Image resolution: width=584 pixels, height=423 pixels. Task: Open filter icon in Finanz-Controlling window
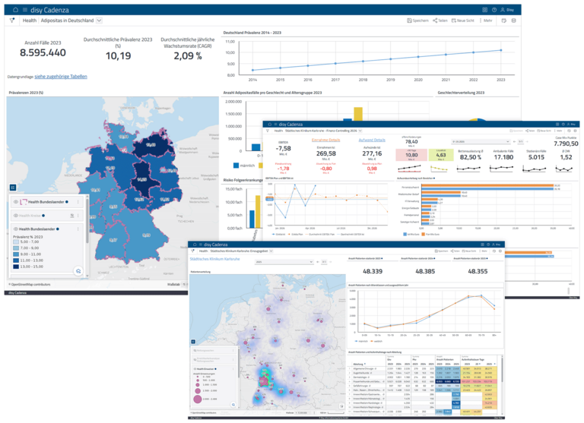(267, 131)
